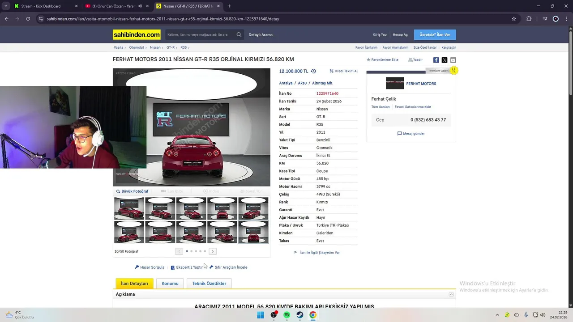Click Chrome icon in the taskbar

pos(313,315)
